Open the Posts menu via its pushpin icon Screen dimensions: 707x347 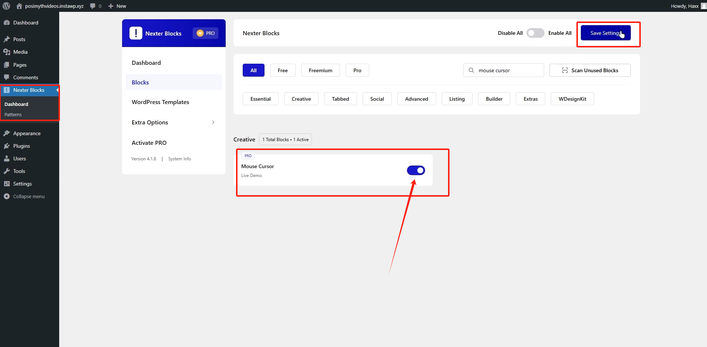click(x=7, y=39)
